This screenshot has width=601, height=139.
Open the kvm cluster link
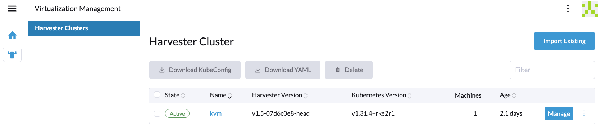pos(216,113)
